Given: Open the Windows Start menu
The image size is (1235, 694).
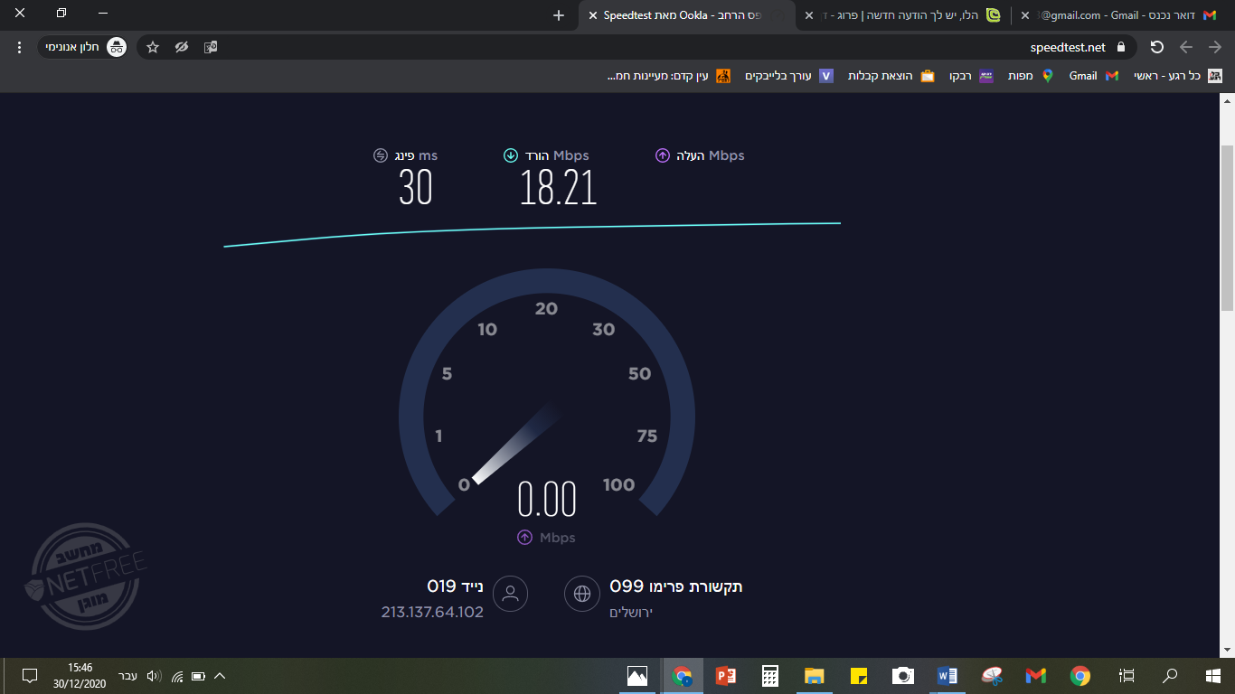Looking at the screenshot, I should 1213,675.
